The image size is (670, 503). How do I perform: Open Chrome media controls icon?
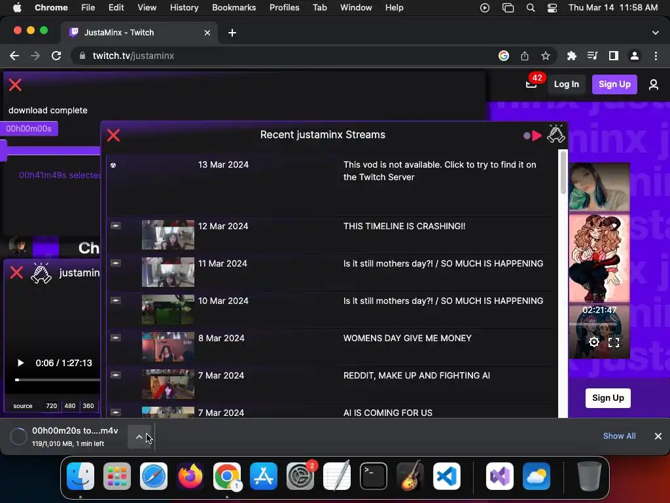point(592,56)
